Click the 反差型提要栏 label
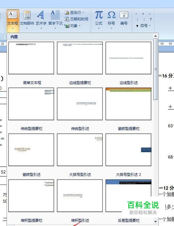 (129, 220)
